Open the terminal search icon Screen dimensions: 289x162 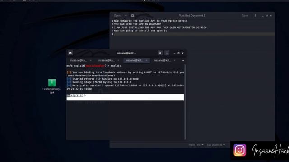tap(160, 53)
